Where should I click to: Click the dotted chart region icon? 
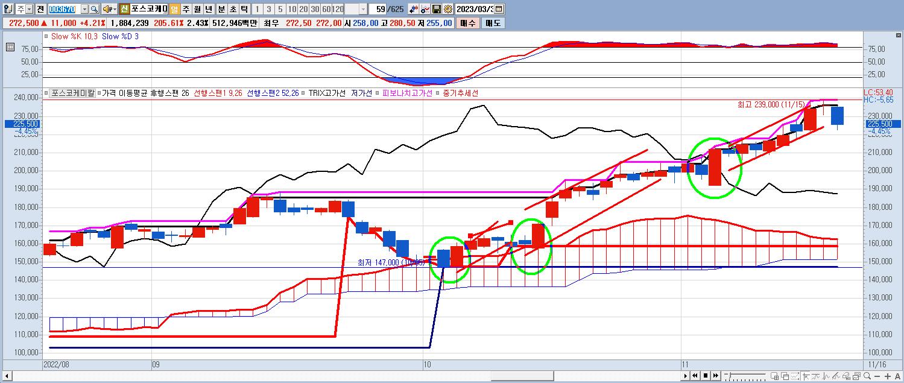[x=795, y=376]
